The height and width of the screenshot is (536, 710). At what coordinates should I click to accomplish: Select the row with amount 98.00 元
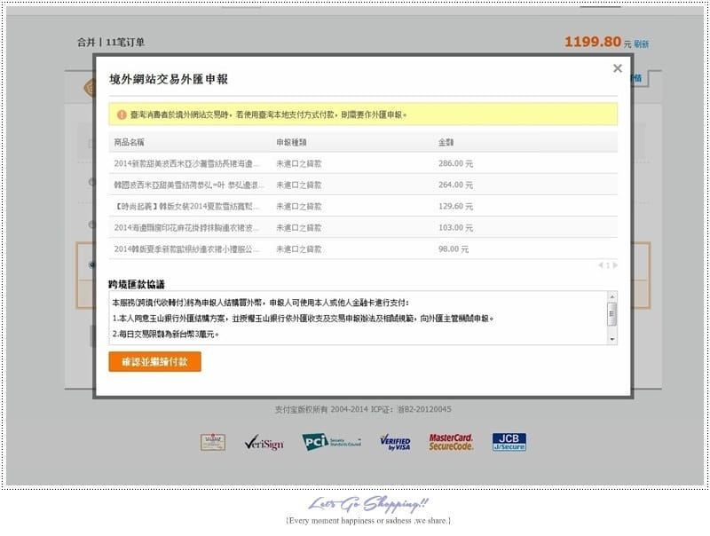(x=363, y=249)
